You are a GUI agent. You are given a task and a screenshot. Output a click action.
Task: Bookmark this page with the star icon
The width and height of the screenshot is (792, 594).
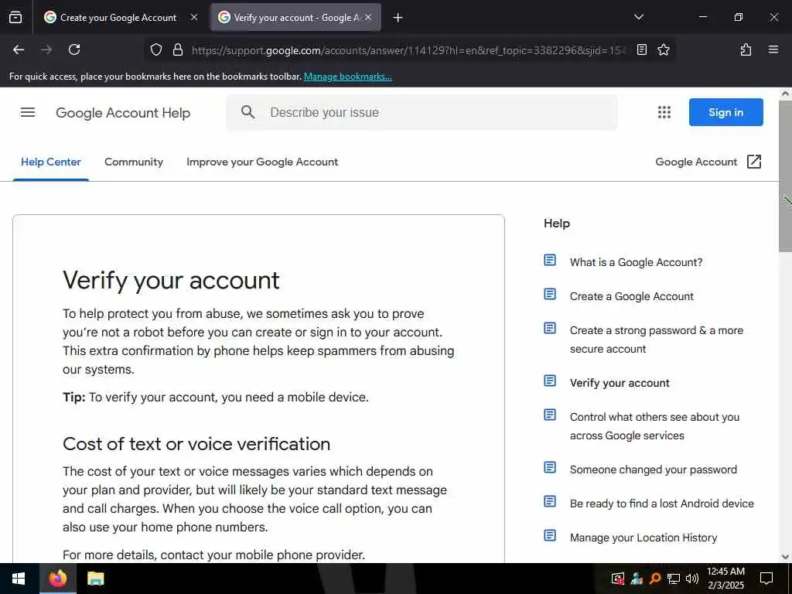click(663, 49)
